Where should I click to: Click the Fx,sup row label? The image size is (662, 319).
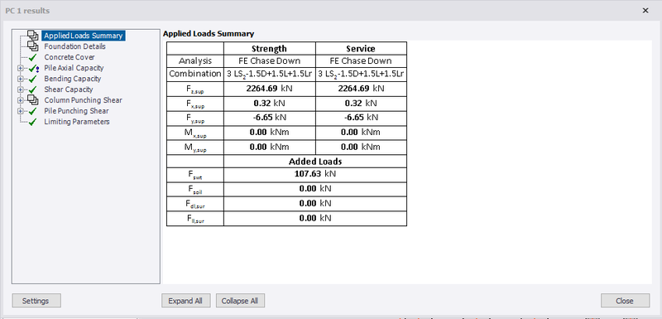(x=195, y=104)
